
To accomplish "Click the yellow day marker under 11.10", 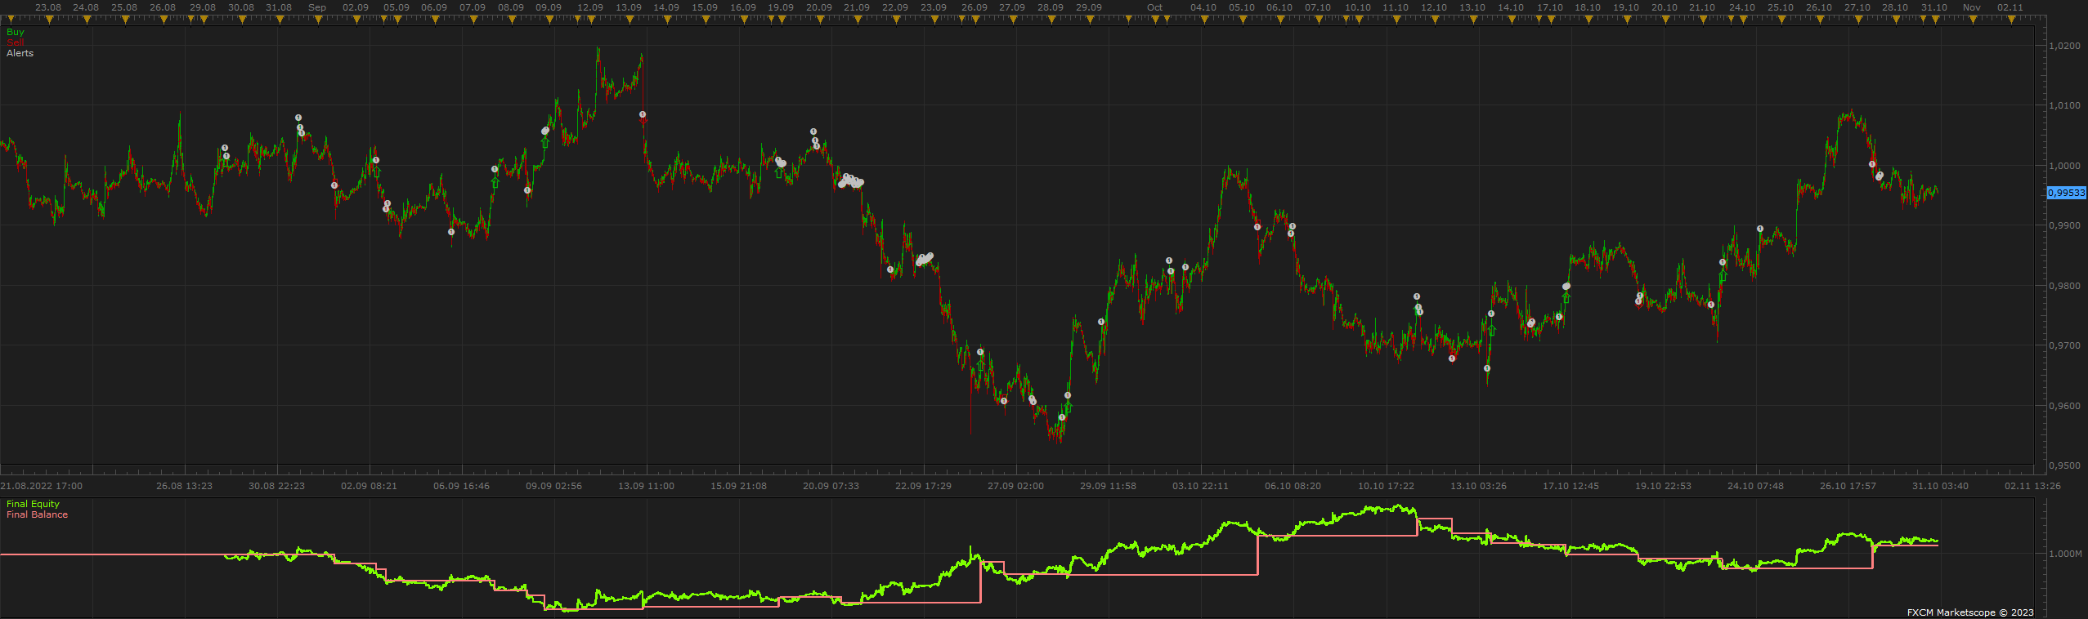I will pyautogui.click(x=1396, y=20).
